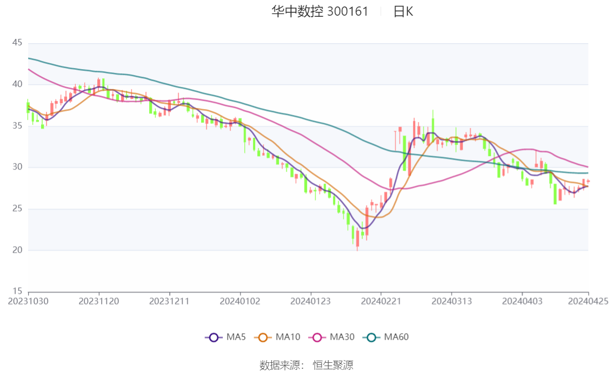613x372 pixels.
Task: Select the 20240425 end date label
Action: click(x=588, y=301)
